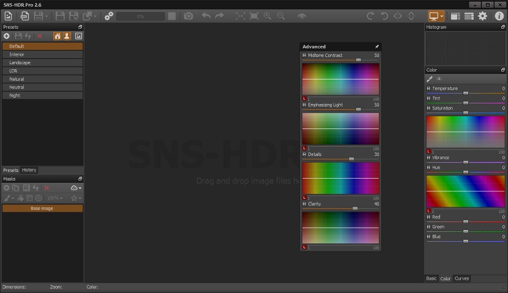This screenshot has width=508, height=293.
Task: Click the zoom in magnifier
Action: [x=267, y=16]
